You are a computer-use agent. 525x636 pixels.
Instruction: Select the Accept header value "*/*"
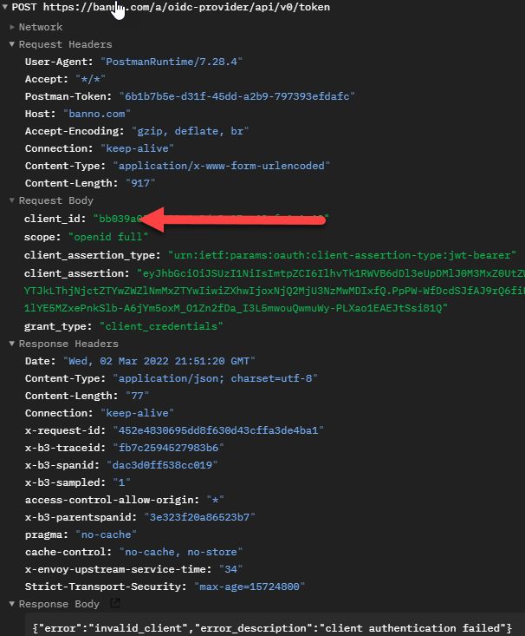[91, 79]
